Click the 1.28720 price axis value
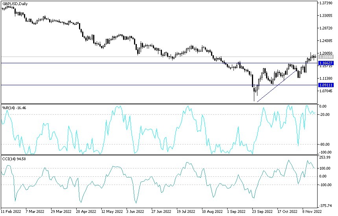The image size is (338, 216). 326,28
